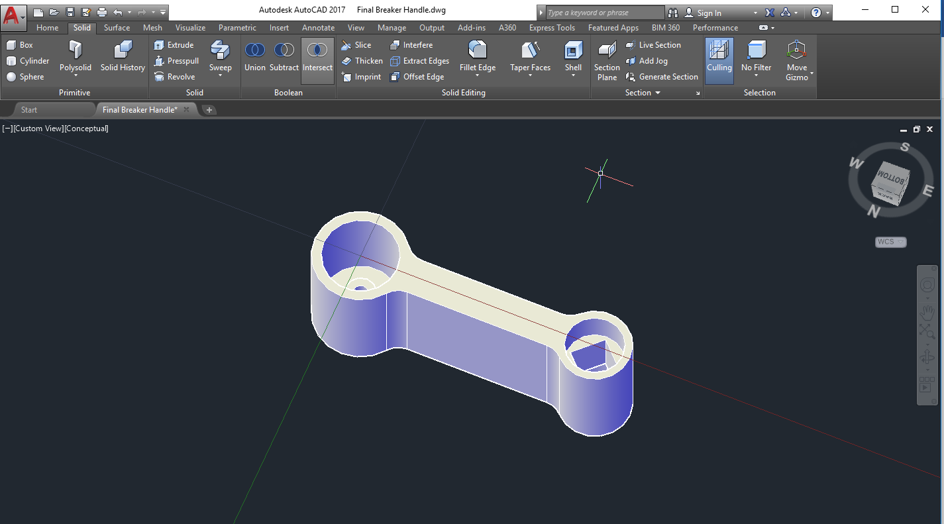This screenshot has width=944, height=524.
Task: Switch to the Home ribbon tab
Action: 48,28
